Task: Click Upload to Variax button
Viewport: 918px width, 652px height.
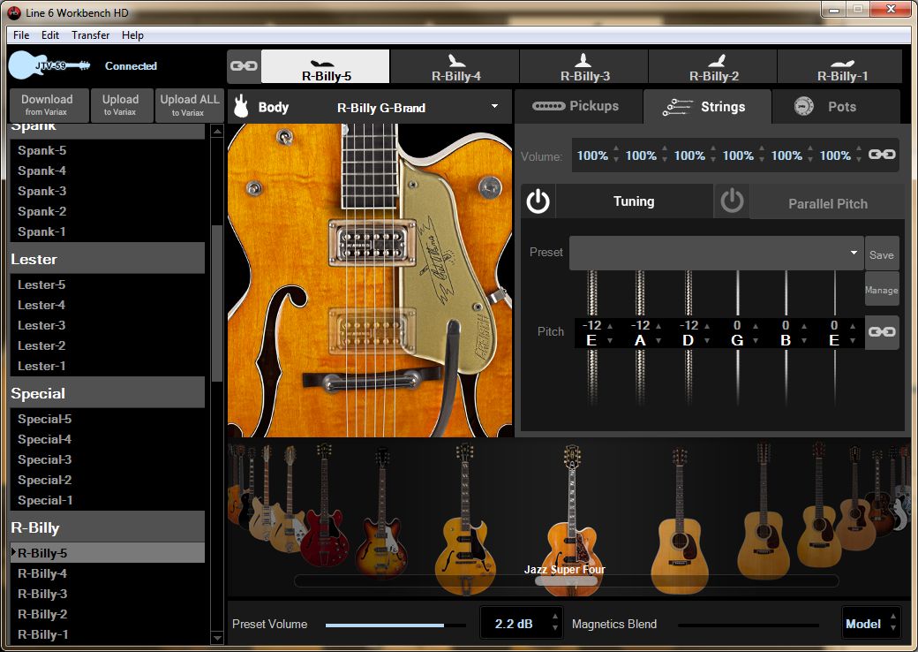Action: (121, 105)
